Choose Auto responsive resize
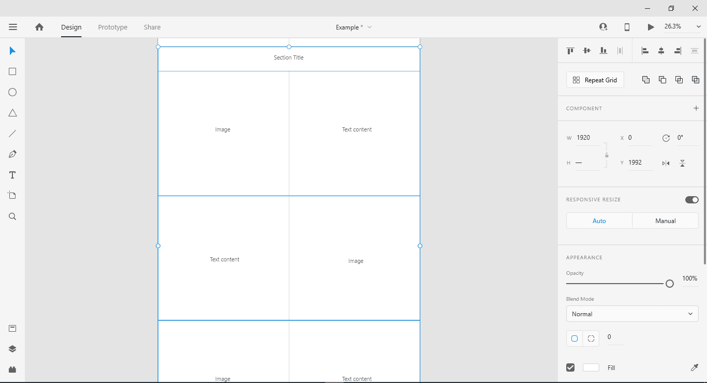Viewport: 707px width, 383px height. [599, 221]
